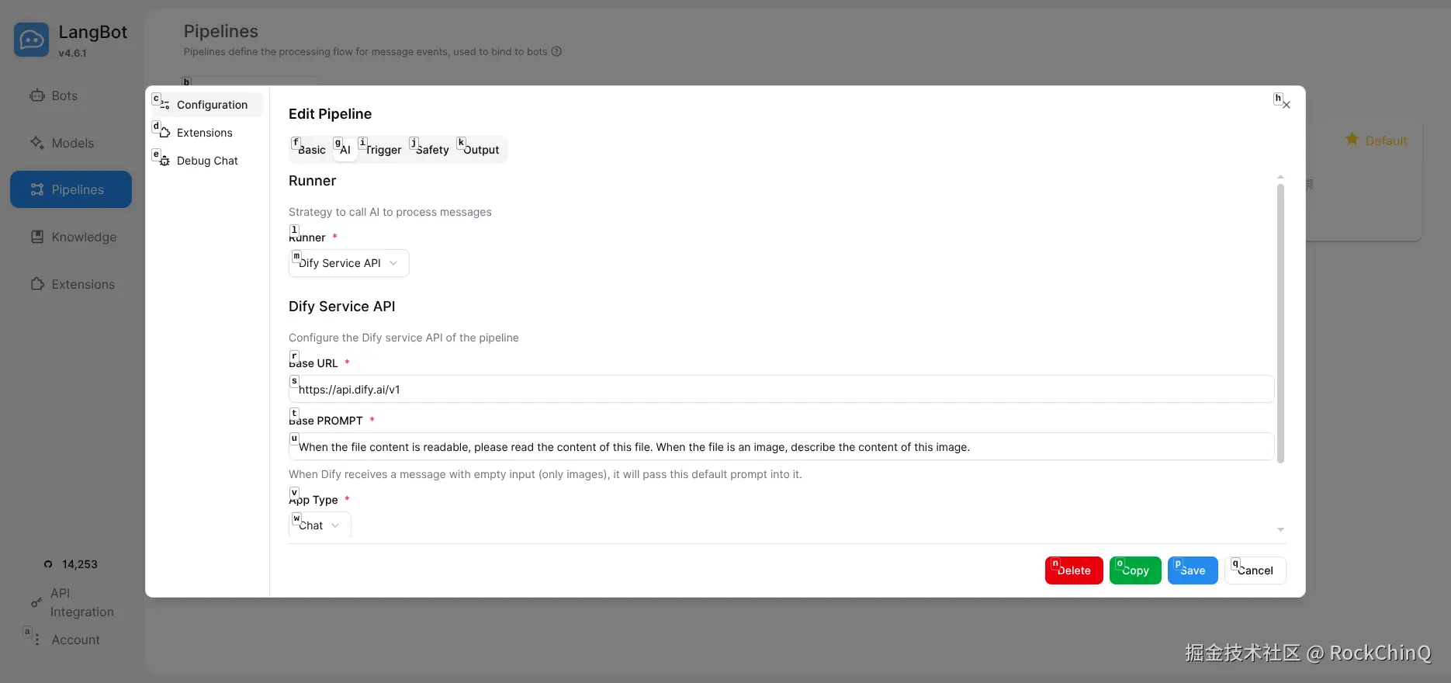Open Extensions in the main sidebar
1451x683 pixels.
click(71, 284)
